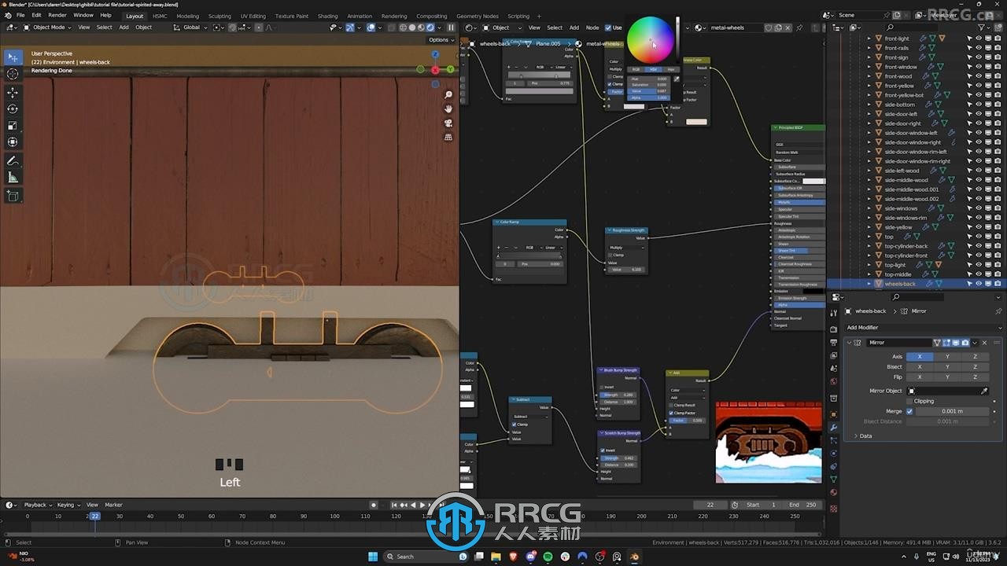Open the Modifiers wrench properties tab
This screenshot has height=566, width=1007.
pos(834,427)
